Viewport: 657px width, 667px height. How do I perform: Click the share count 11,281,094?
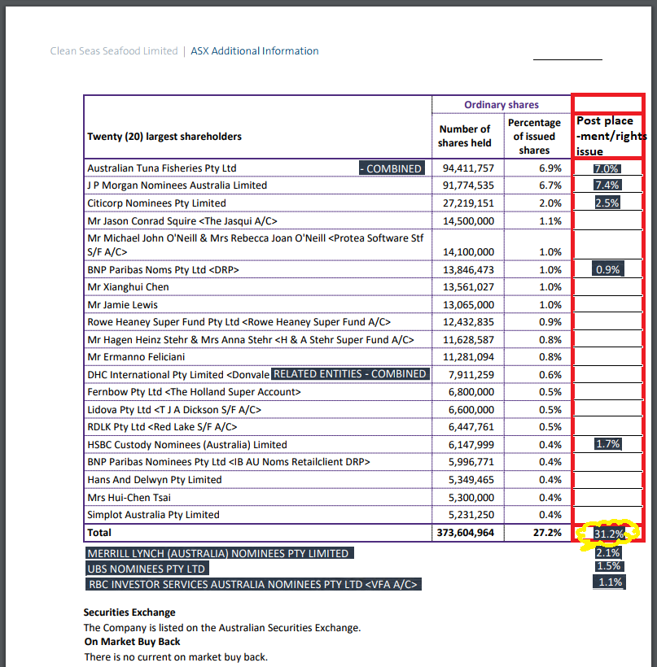pos(468,357)
